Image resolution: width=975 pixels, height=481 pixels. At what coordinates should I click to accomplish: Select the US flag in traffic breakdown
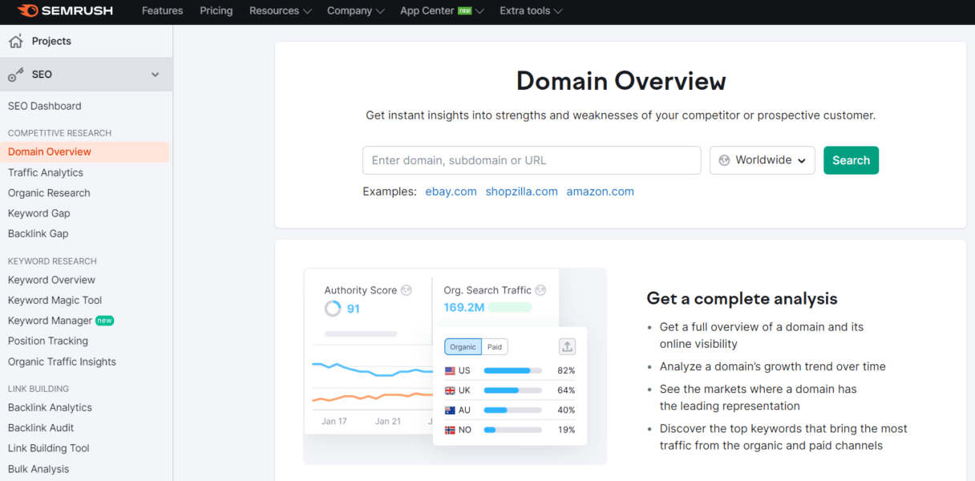[x=449, y=370]
